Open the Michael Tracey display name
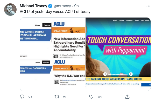155x102 pixels. 33,6
